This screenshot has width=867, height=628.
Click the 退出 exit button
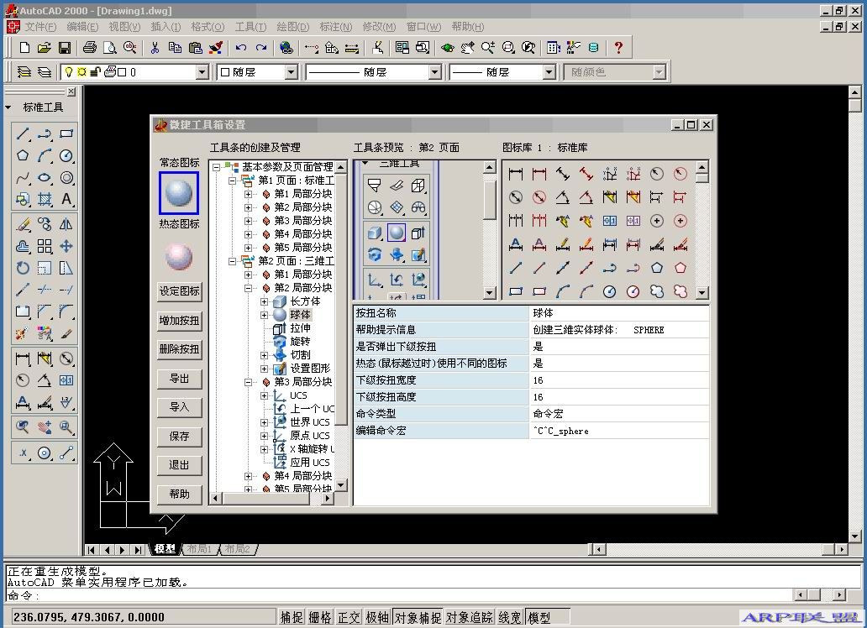179,465
